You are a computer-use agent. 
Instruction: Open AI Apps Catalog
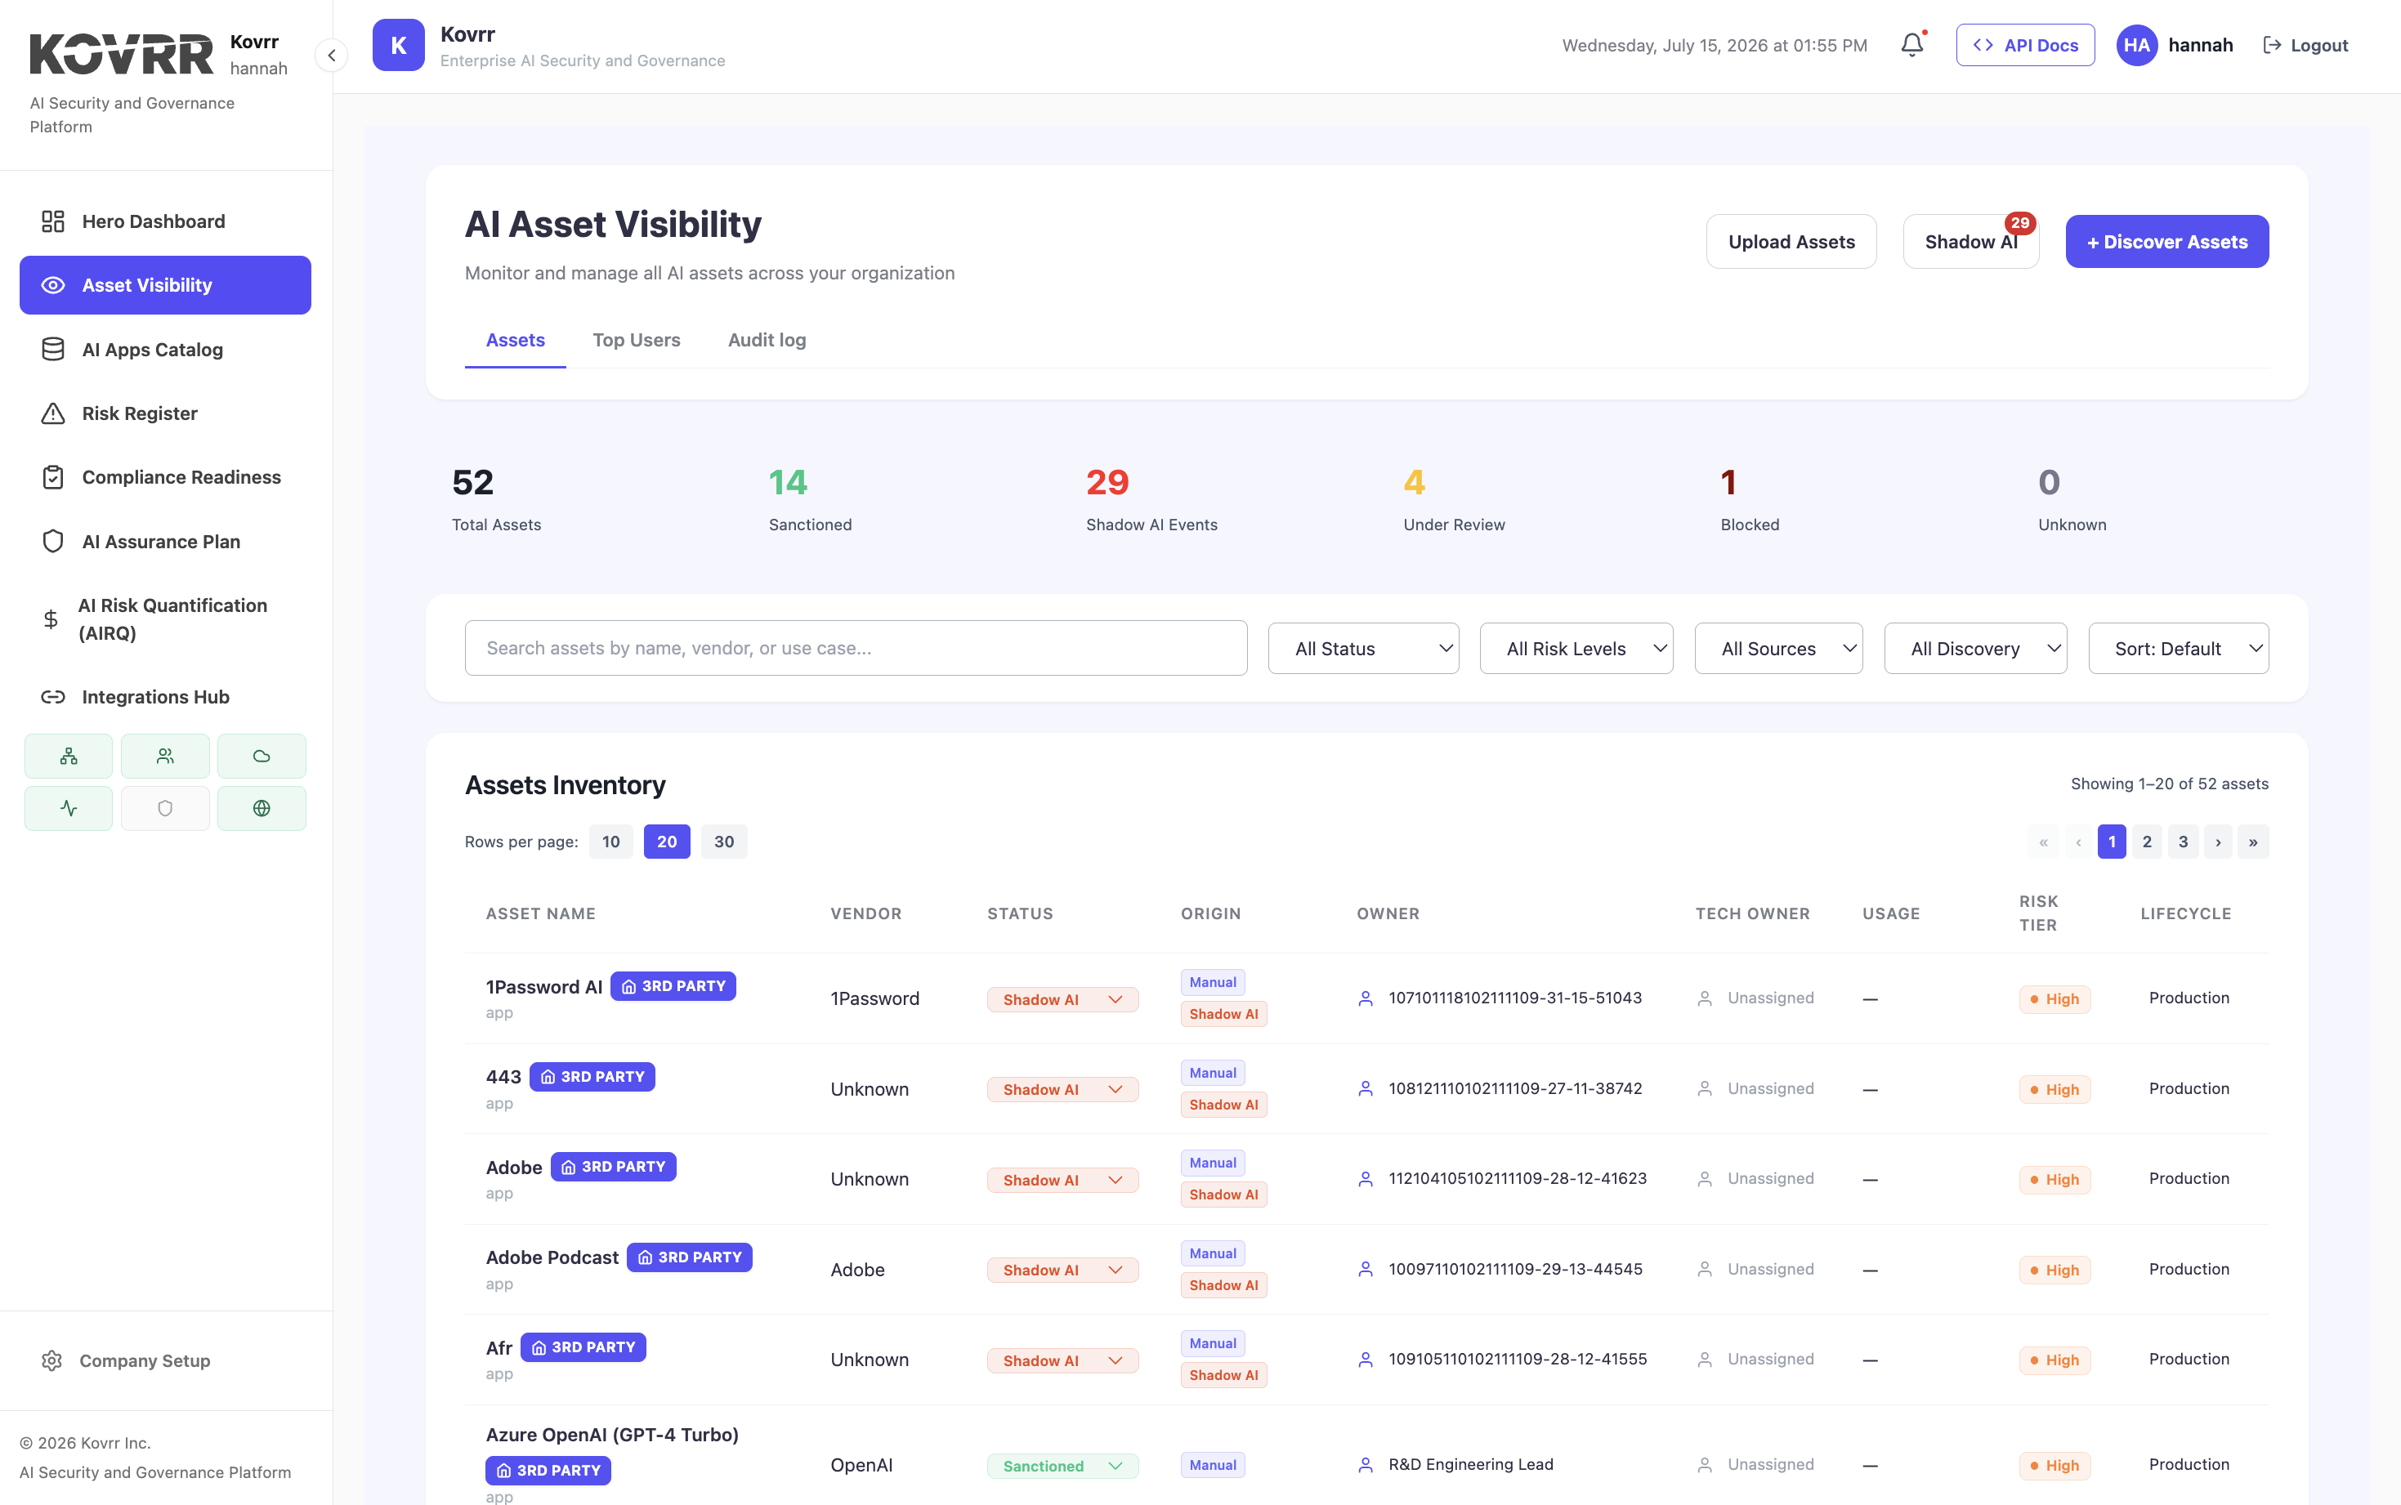(x=165, y=350)
